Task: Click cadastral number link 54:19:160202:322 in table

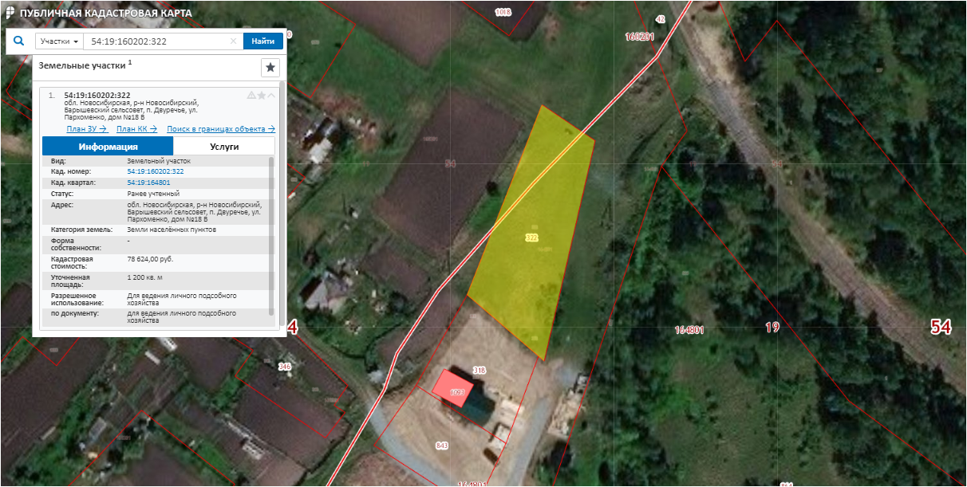Action: pos(156,171)
